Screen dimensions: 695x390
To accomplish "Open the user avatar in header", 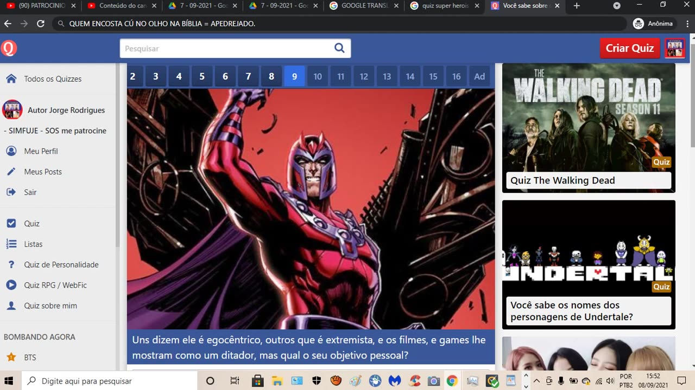I will [x=675, y=48].
